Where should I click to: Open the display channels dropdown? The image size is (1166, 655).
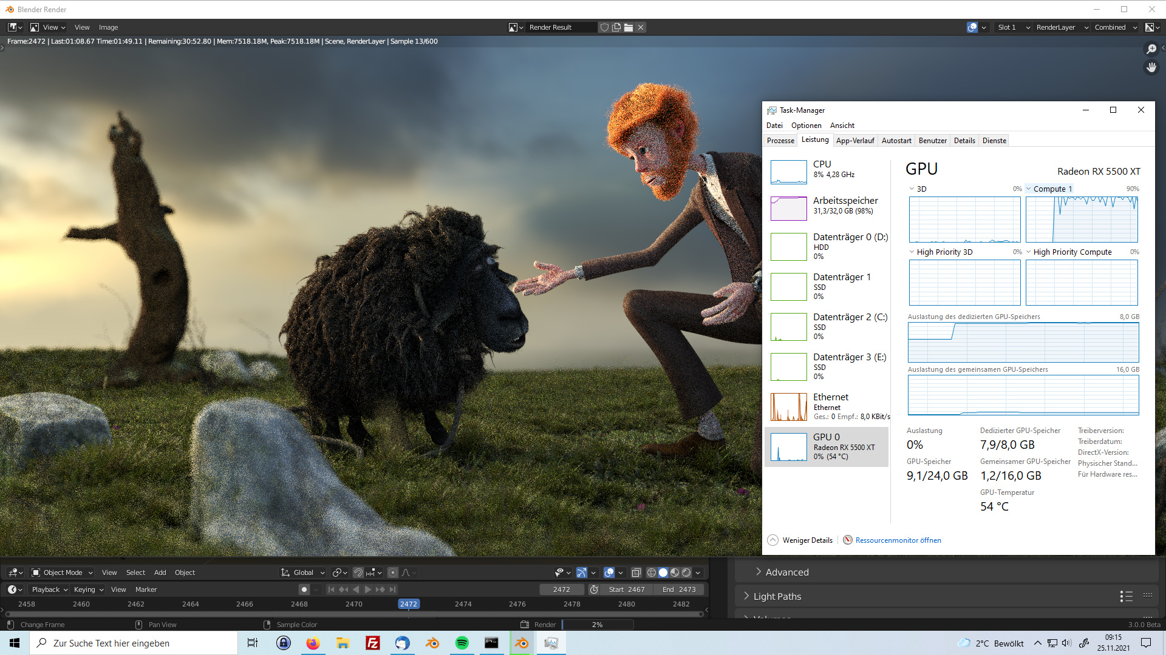(x=1152, y=27)
